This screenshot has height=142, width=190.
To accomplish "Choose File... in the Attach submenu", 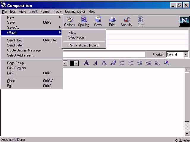I will [x=84, y=33].
